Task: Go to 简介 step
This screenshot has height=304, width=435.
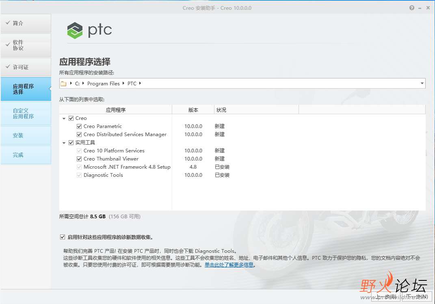Action: (x=26, y=23)
